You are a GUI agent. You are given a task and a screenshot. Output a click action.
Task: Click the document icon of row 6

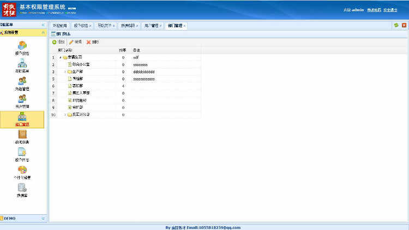(70, 86)
